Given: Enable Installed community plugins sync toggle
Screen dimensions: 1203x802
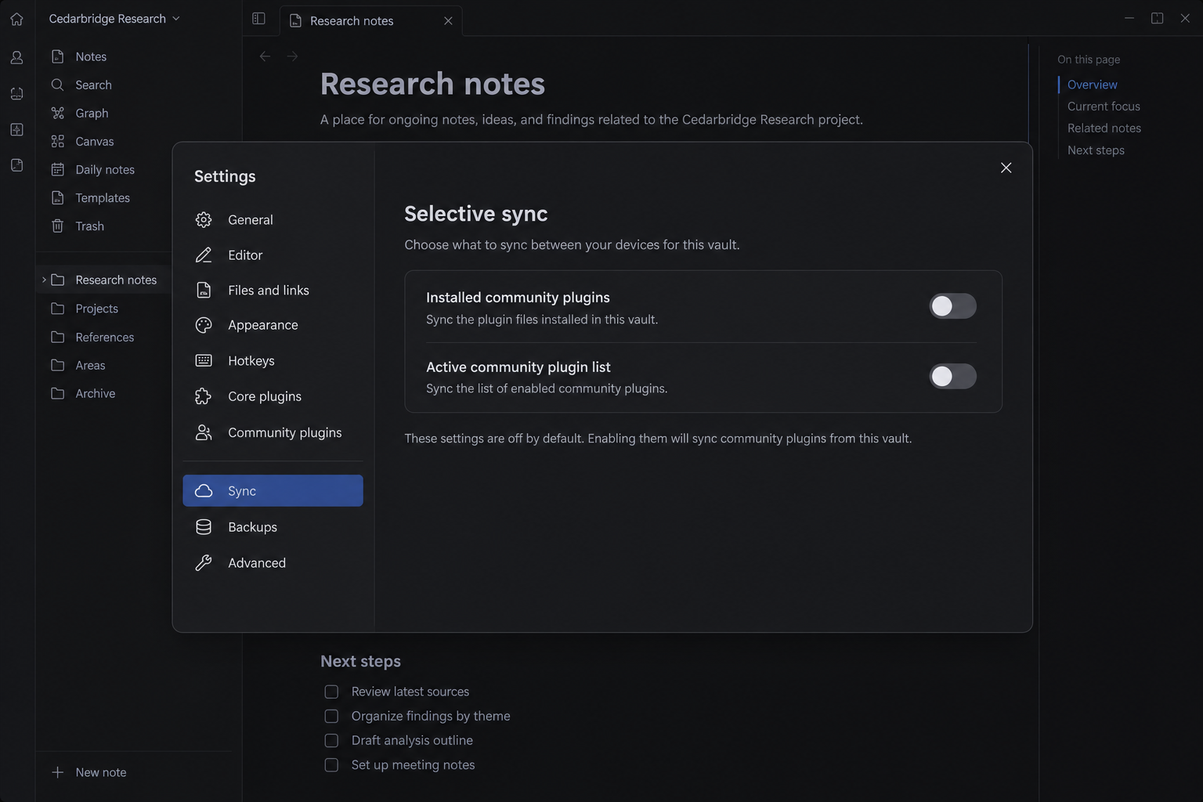Looking at the screenshot, I should coord(952,306).
